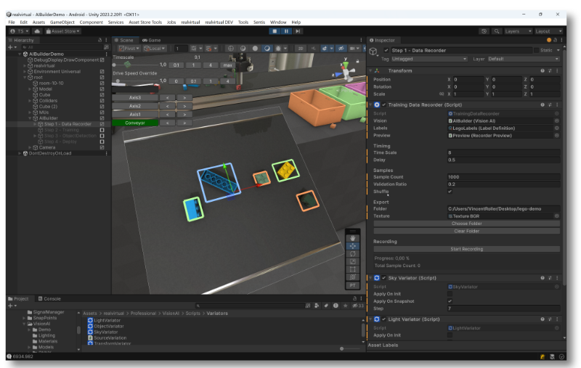The height and width of the screenshot is (368, 581).
Task: Click the Step frame button
Action: (x=297, y=31)
